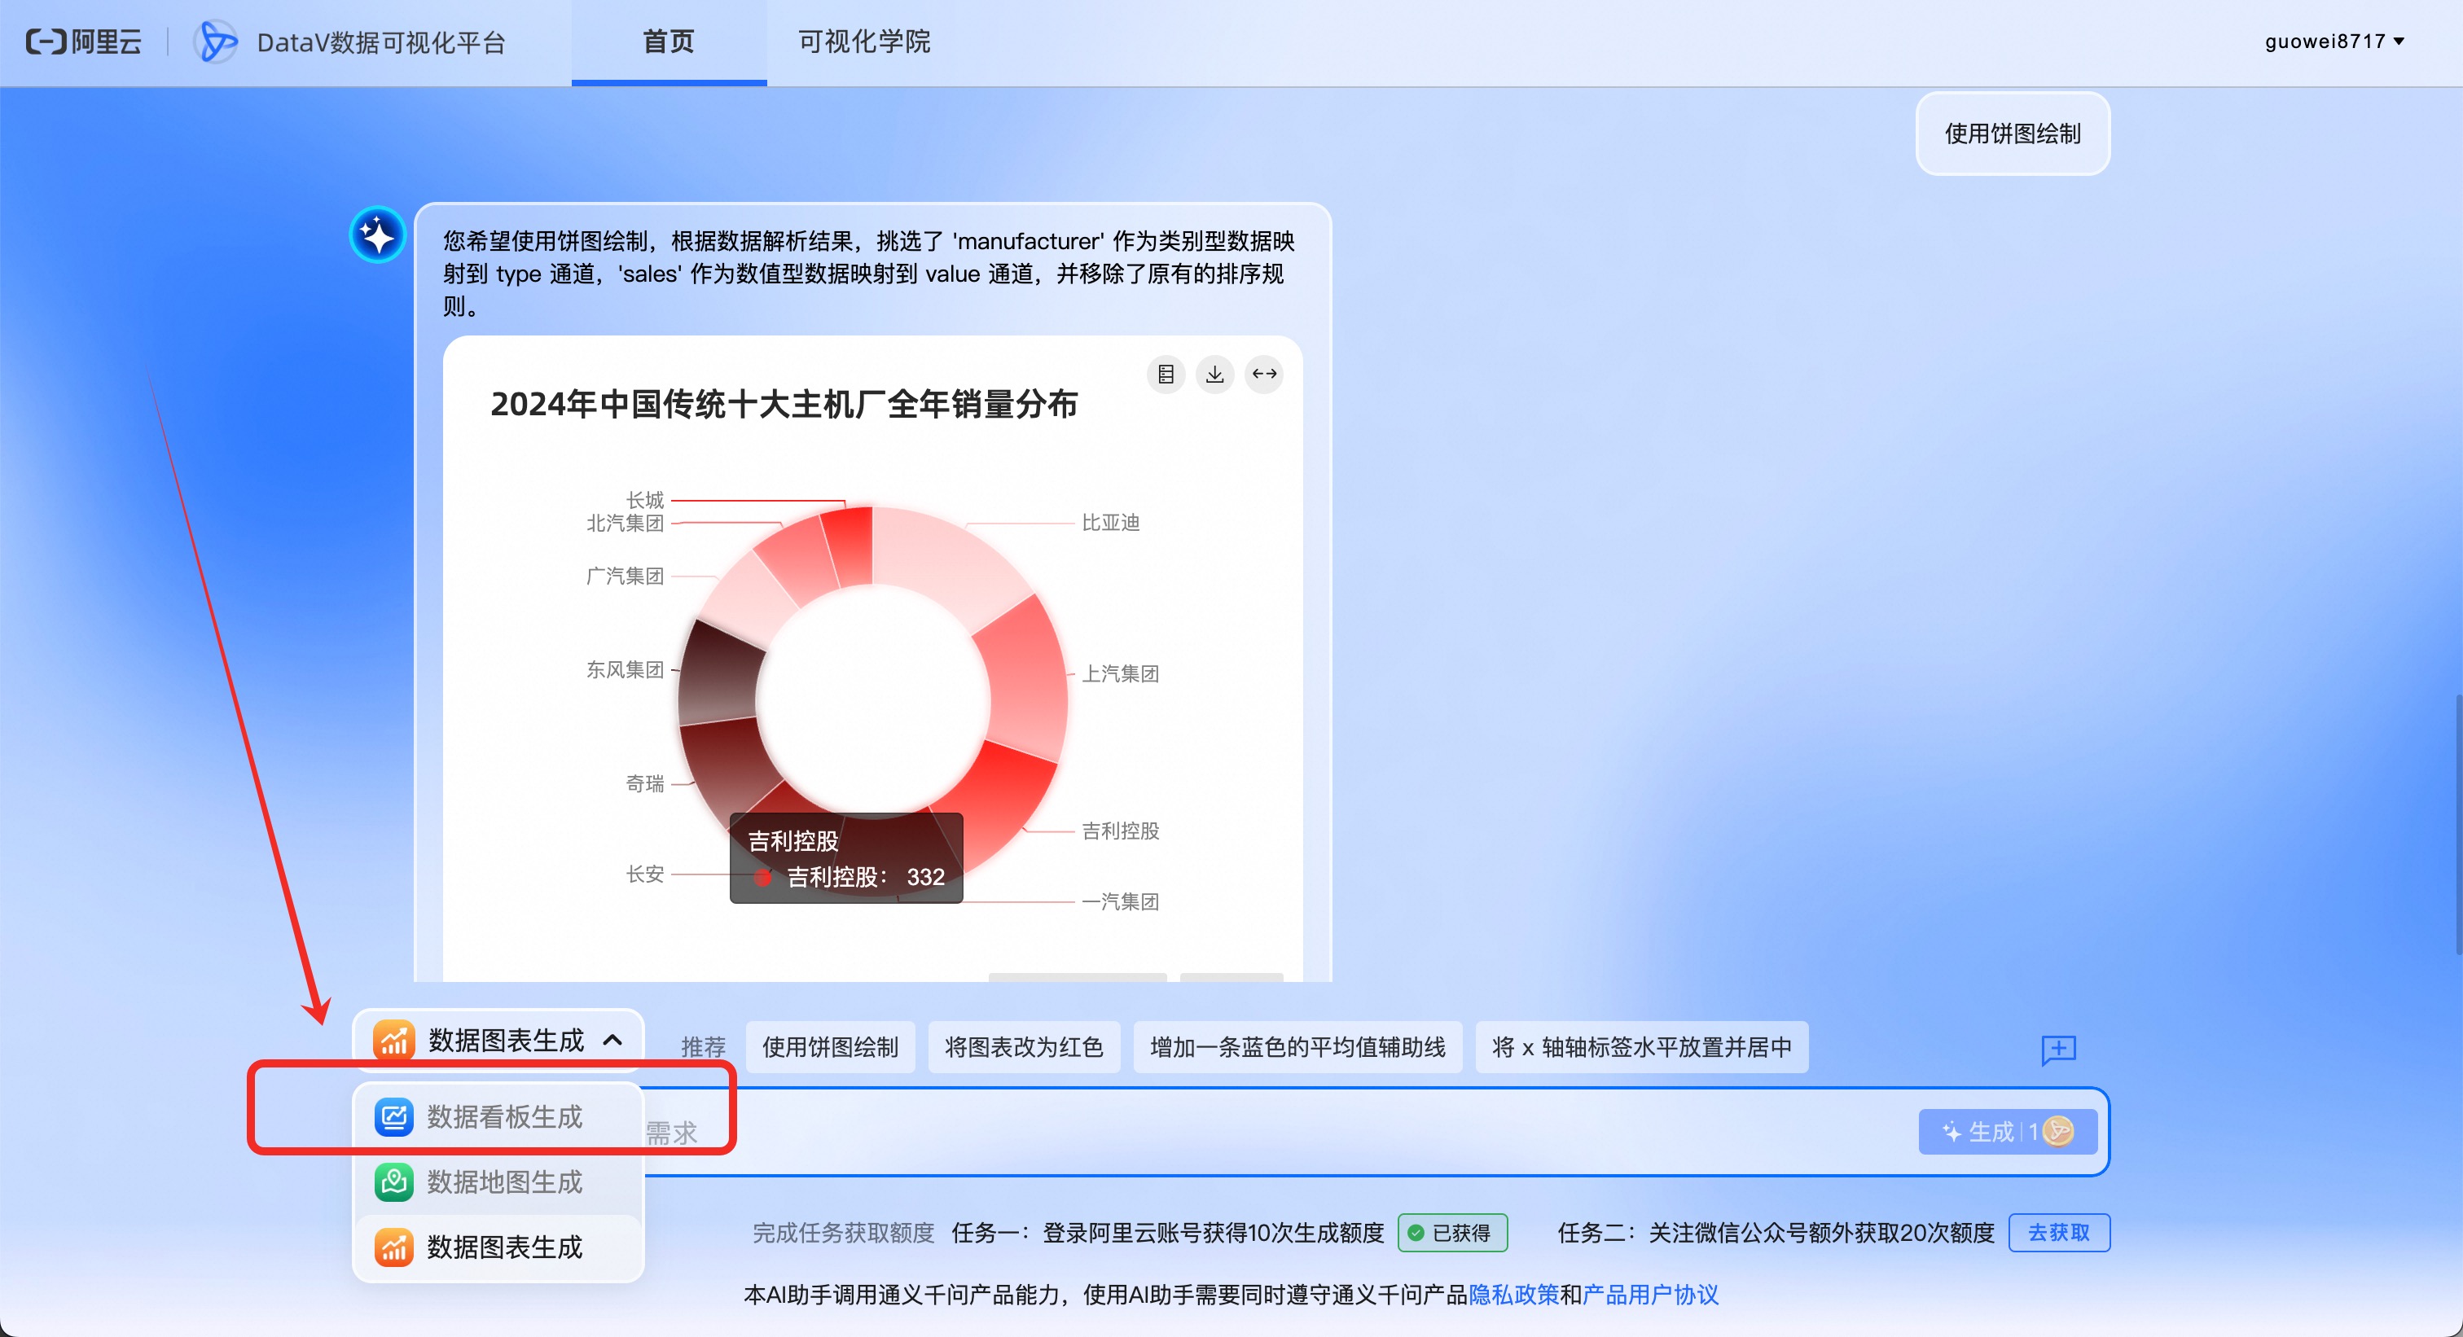This screenshot has height=1337, width=2463.
Task: Click the 北汽集团 label text
Action: pos(625,524)
